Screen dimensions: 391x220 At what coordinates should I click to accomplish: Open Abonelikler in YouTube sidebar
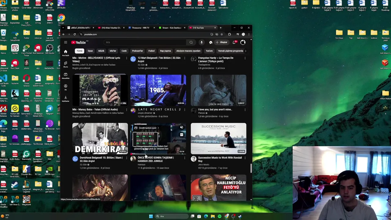(x=65, y=76)
